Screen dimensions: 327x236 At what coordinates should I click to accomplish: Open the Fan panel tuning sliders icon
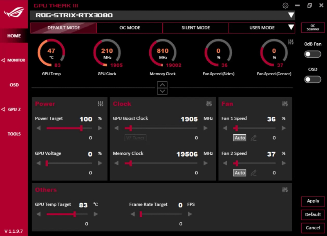[285, 104]
